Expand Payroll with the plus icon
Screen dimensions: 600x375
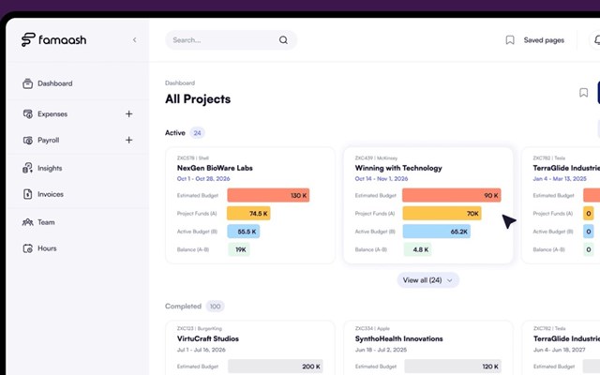point(129,140)
